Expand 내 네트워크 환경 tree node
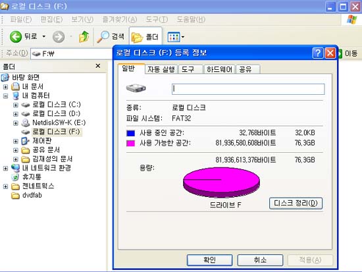 [x=5, y=169]
